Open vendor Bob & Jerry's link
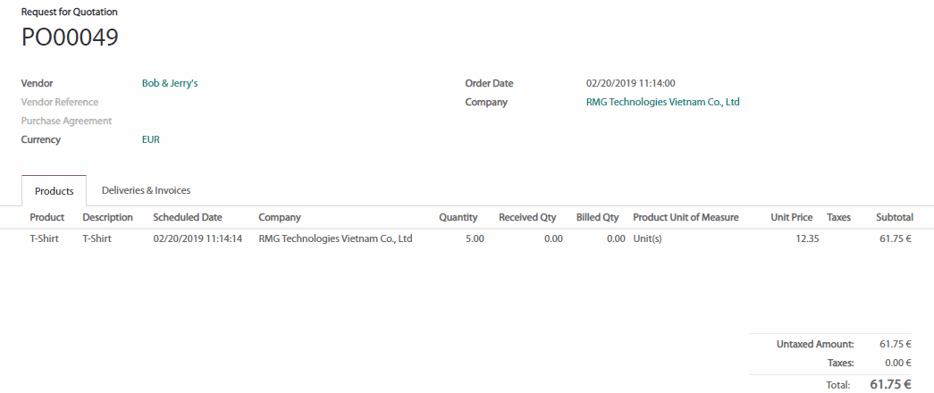This screenshot has height=393, width=934. (170, 83)
